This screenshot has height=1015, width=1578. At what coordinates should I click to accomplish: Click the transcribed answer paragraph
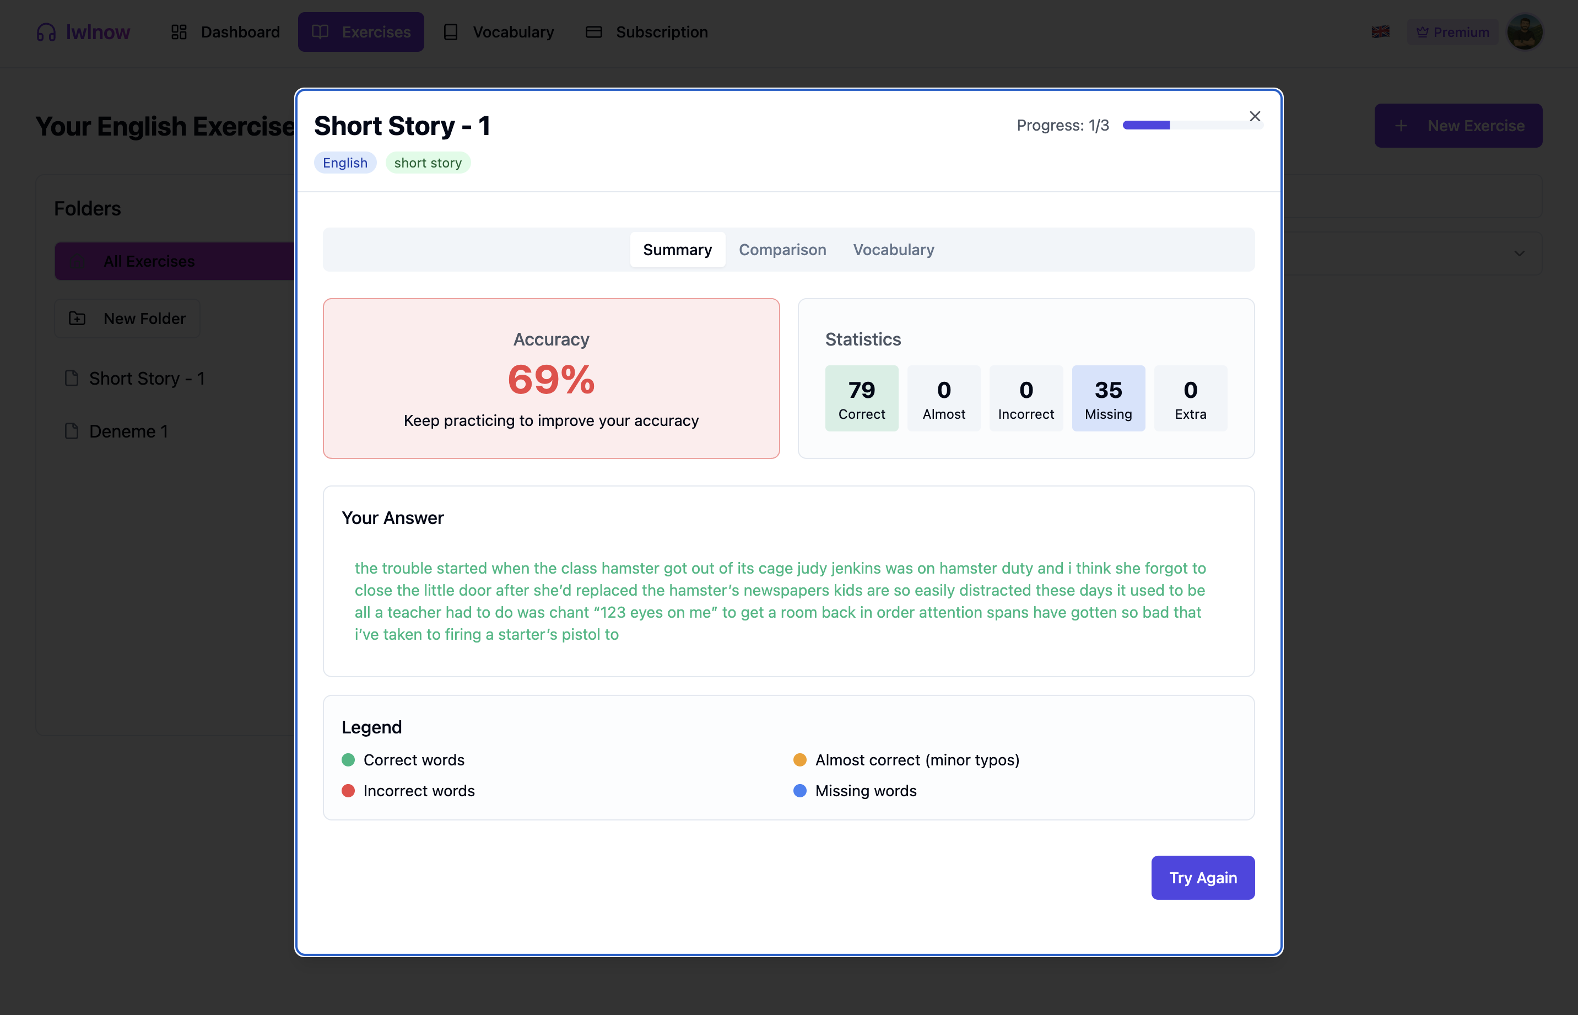point(781,601)
